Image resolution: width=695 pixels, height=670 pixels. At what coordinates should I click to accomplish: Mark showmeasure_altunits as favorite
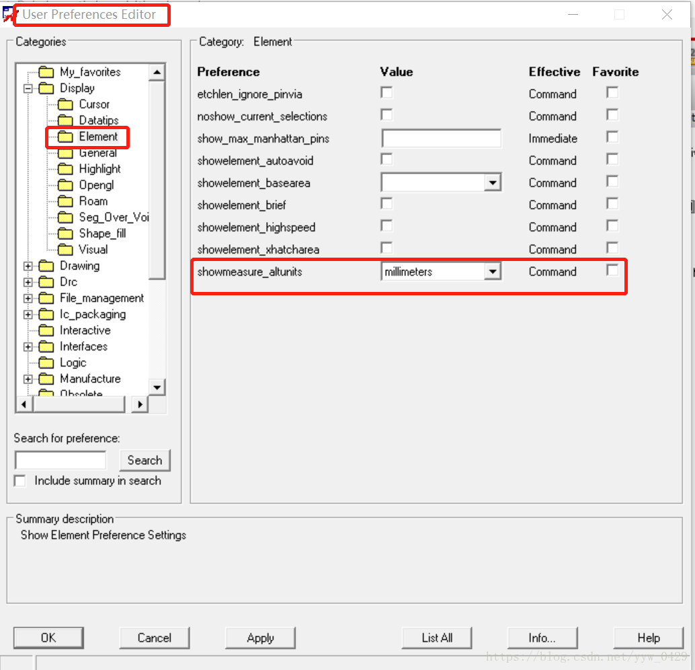pos(612,270)
